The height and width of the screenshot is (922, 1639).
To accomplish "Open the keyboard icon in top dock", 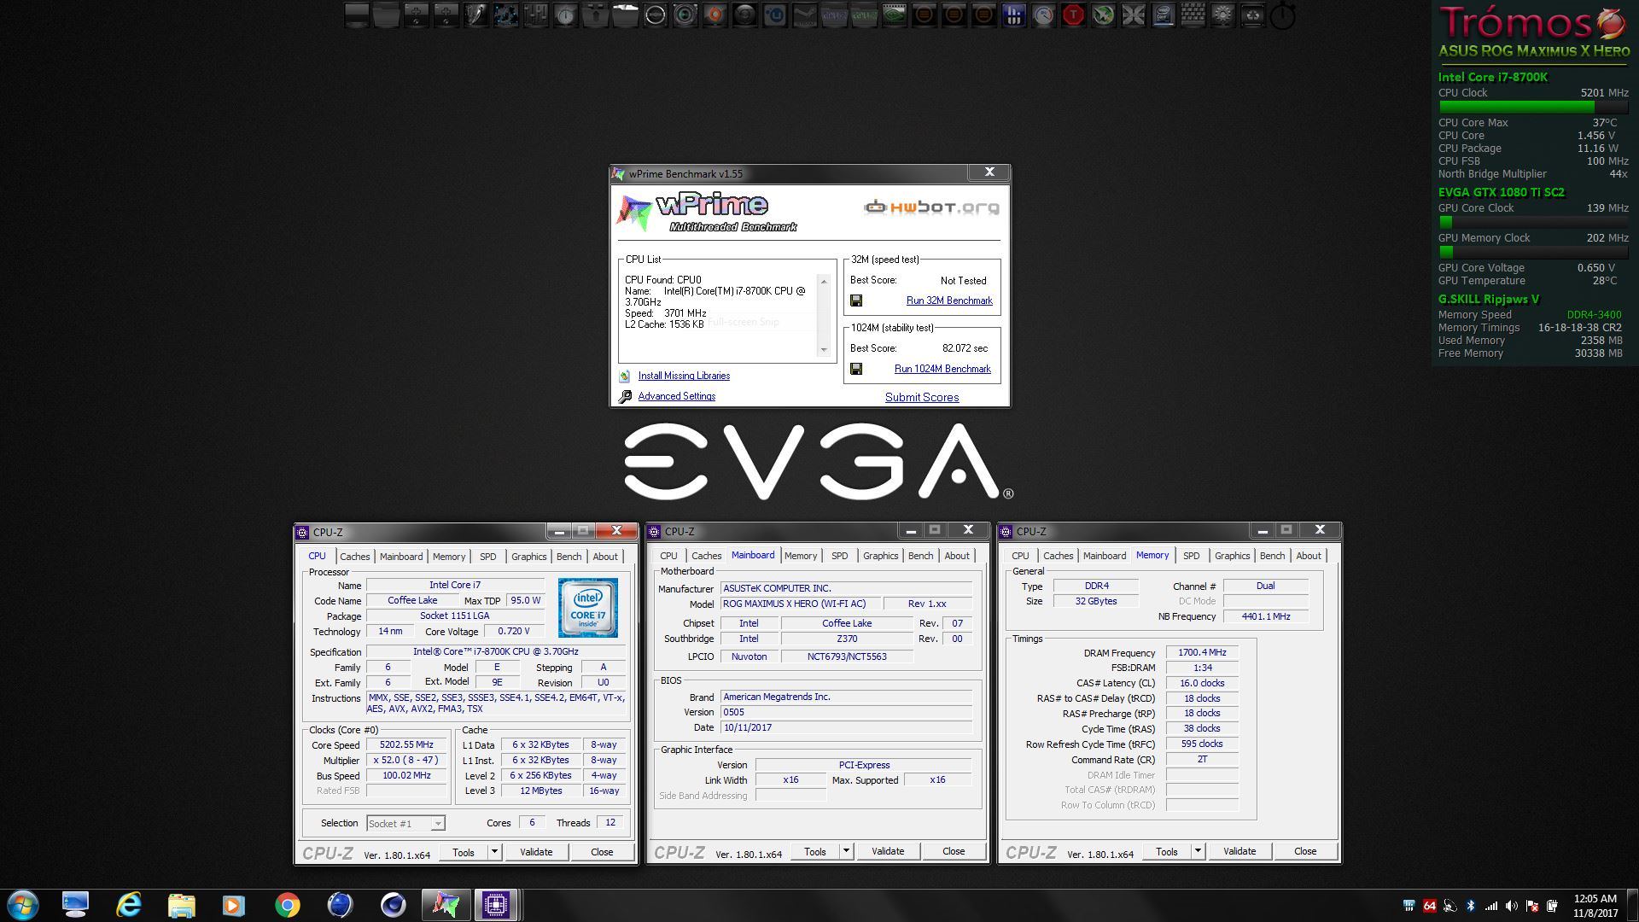I will pyautogui.click(x=1193, y=15).
